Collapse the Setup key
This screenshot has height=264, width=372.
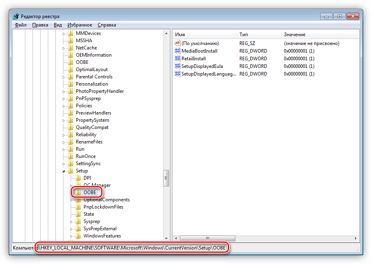(63, 171)
